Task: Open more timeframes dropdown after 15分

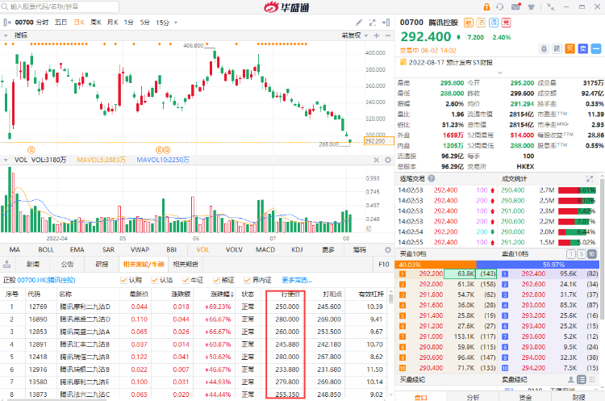Action: pos(176,23)
